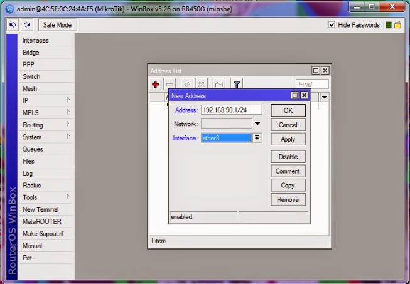Close the New Address dialog
Screen dimensions: 410x284
304,95
